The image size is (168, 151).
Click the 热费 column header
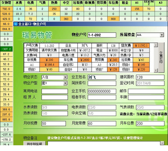coord(54,3)
